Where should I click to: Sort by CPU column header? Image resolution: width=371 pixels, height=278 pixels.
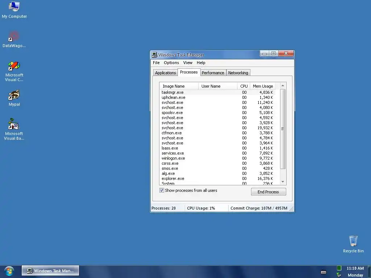[x=244, y=86]
